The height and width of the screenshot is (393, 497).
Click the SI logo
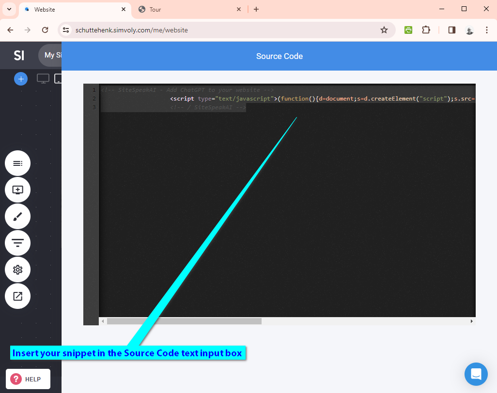click(x=19, y=56)
